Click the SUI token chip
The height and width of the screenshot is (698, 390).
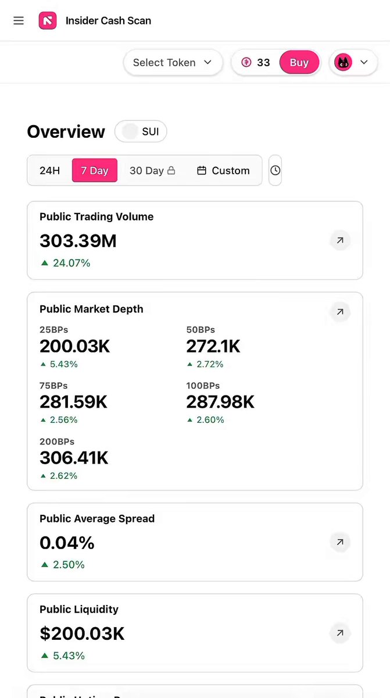point(141,131)
